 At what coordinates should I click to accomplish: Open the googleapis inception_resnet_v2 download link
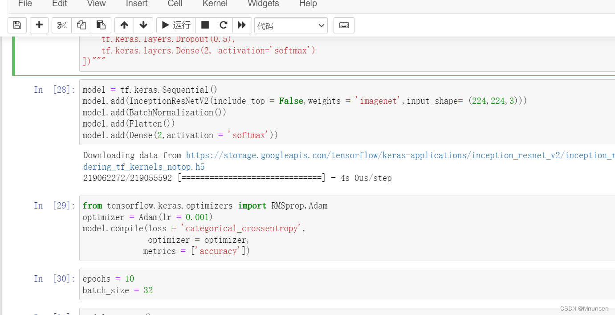(400, 155)
